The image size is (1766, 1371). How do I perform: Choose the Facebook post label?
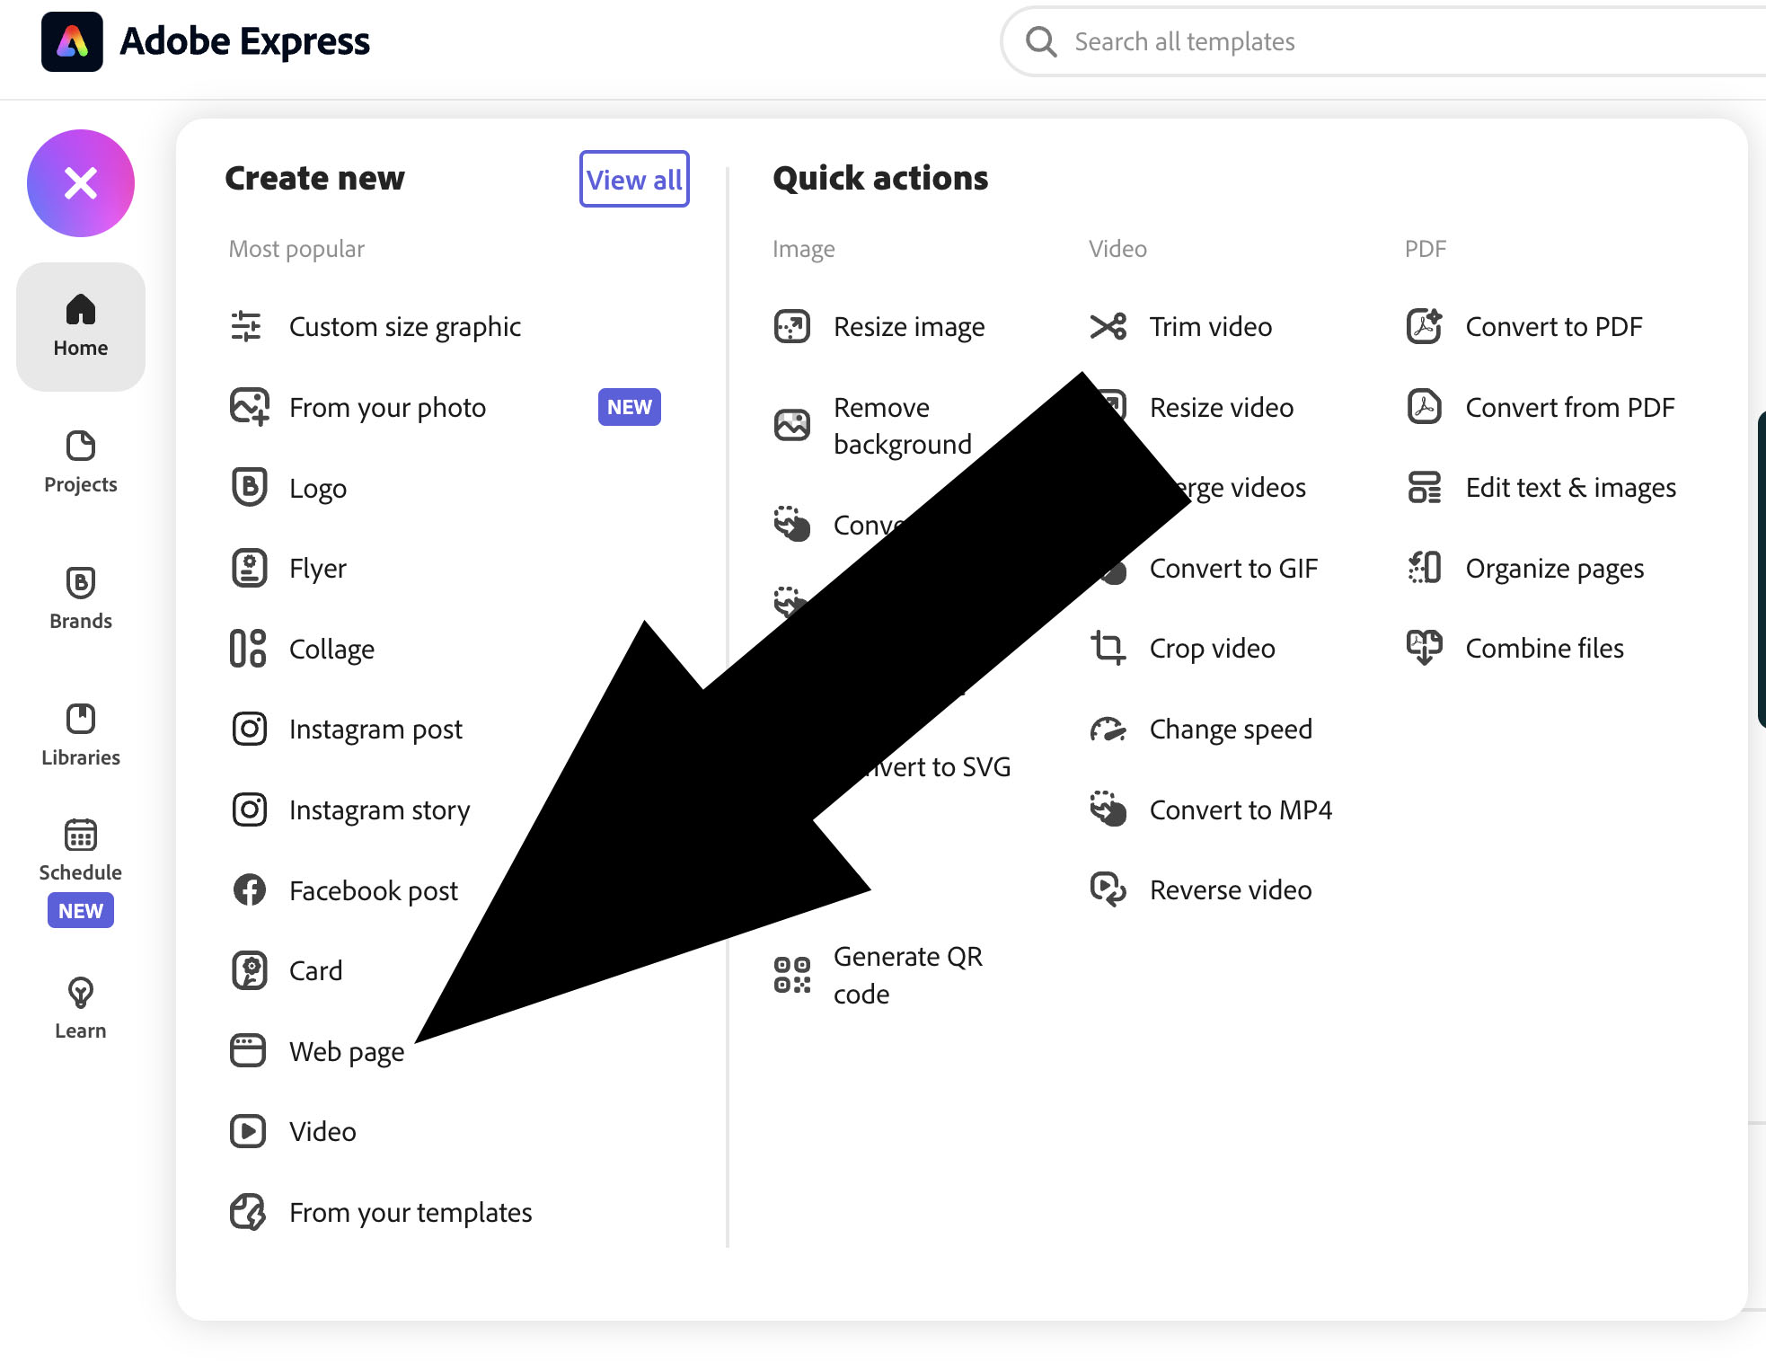click(x=374, y=891)
